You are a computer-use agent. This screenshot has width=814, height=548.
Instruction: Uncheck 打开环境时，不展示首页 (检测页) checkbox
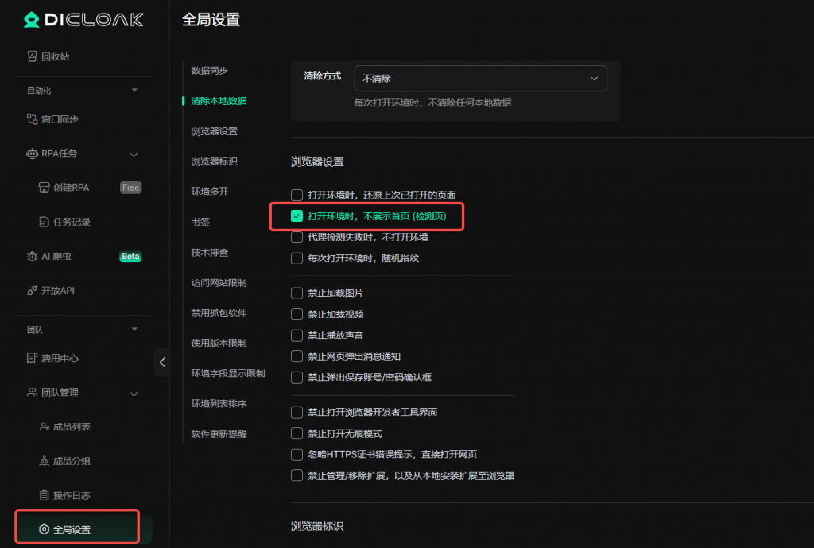[x=297, y=216]
